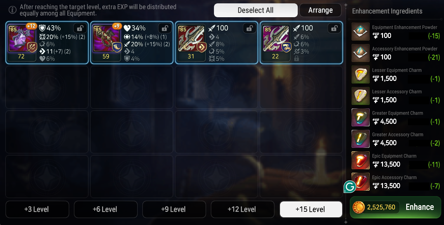Set target to +3 Level

point(37,209)
